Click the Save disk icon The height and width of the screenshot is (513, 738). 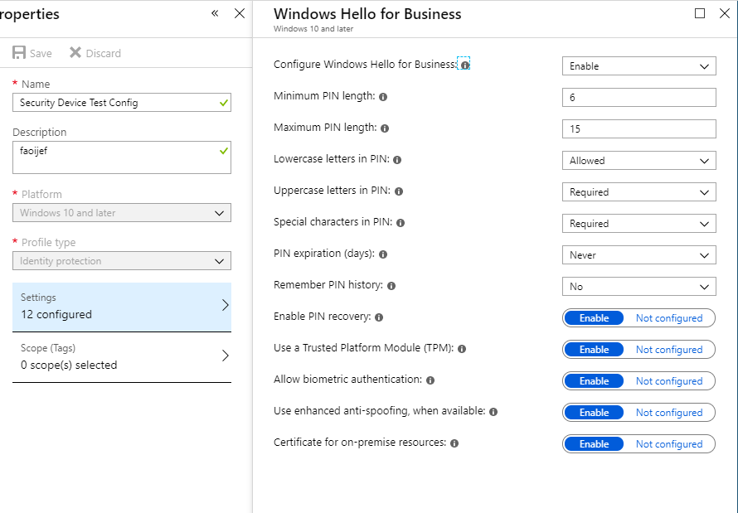[x=19, y=53]
